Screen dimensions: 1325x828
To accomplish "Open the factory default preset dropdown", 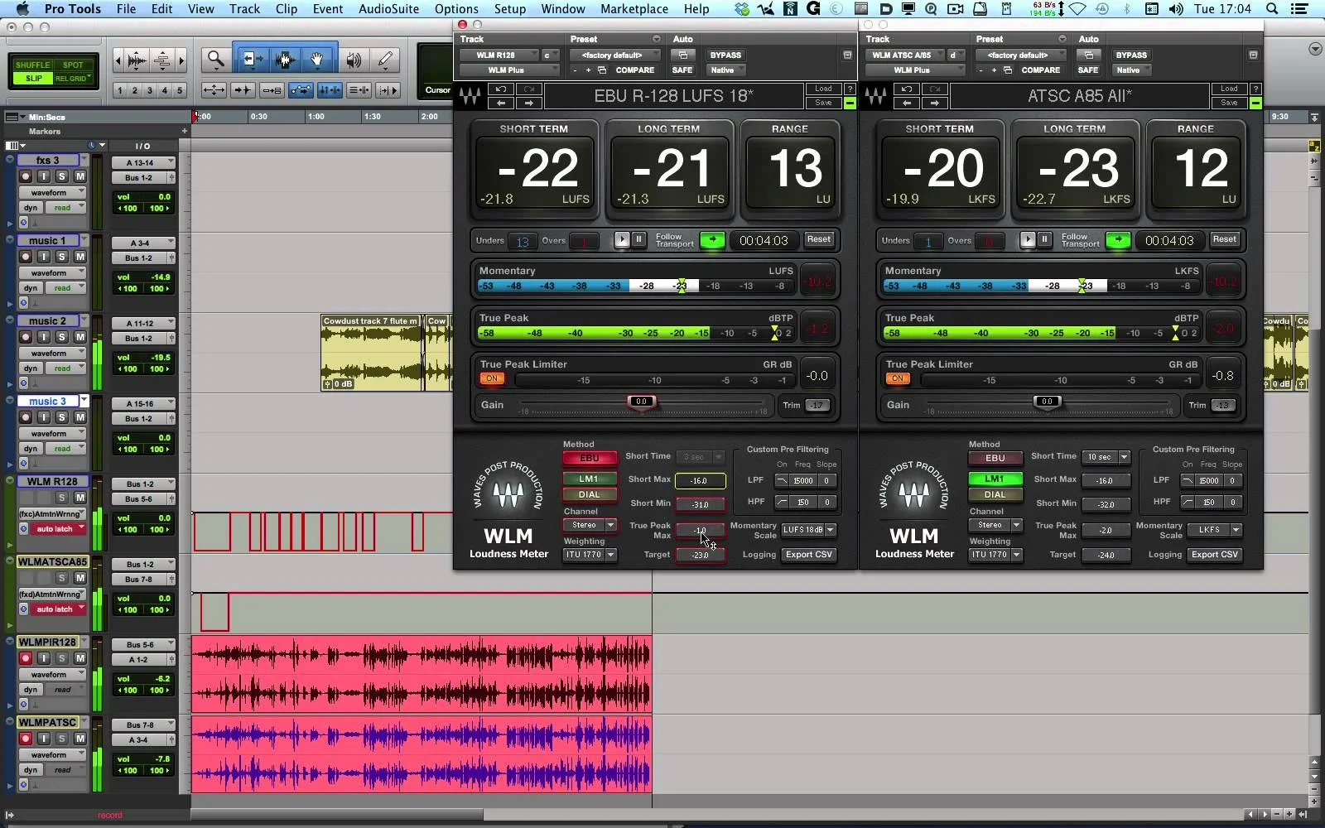I will click(x=614, y=55).
